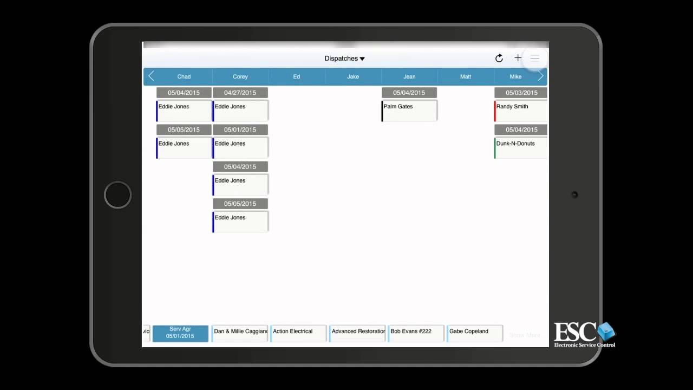Select the Ed technician column

tap(297, 76)
